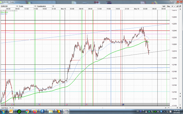Click the 1.2200 price axis label
The width and height of the screenshot is (183, 114).
pos(174,58)
